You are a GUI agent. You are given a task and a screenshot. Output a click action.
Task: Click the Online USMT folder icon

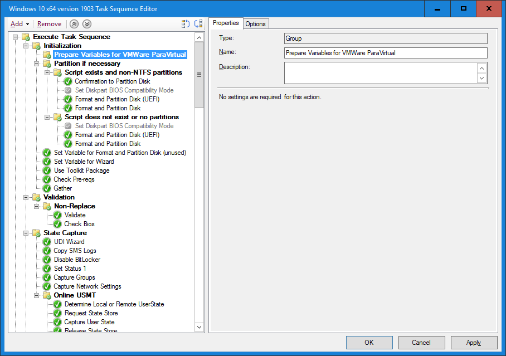pos(47,295)
